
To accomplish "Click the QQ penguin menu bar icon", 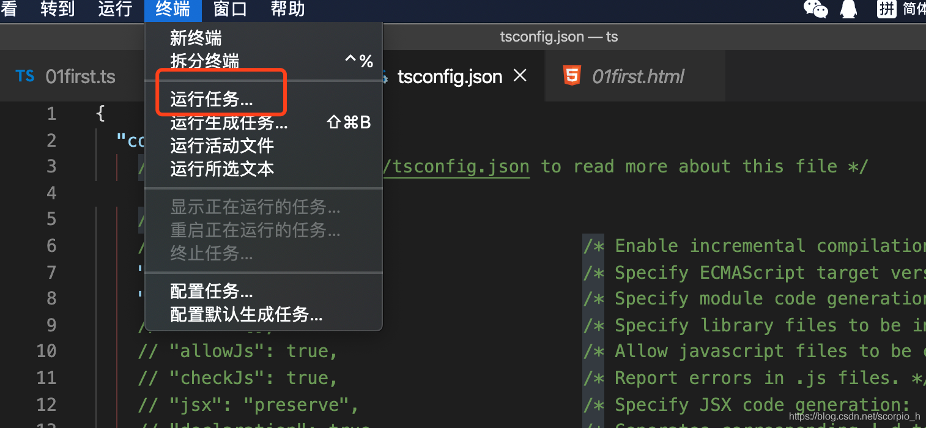I will point(848,9).
